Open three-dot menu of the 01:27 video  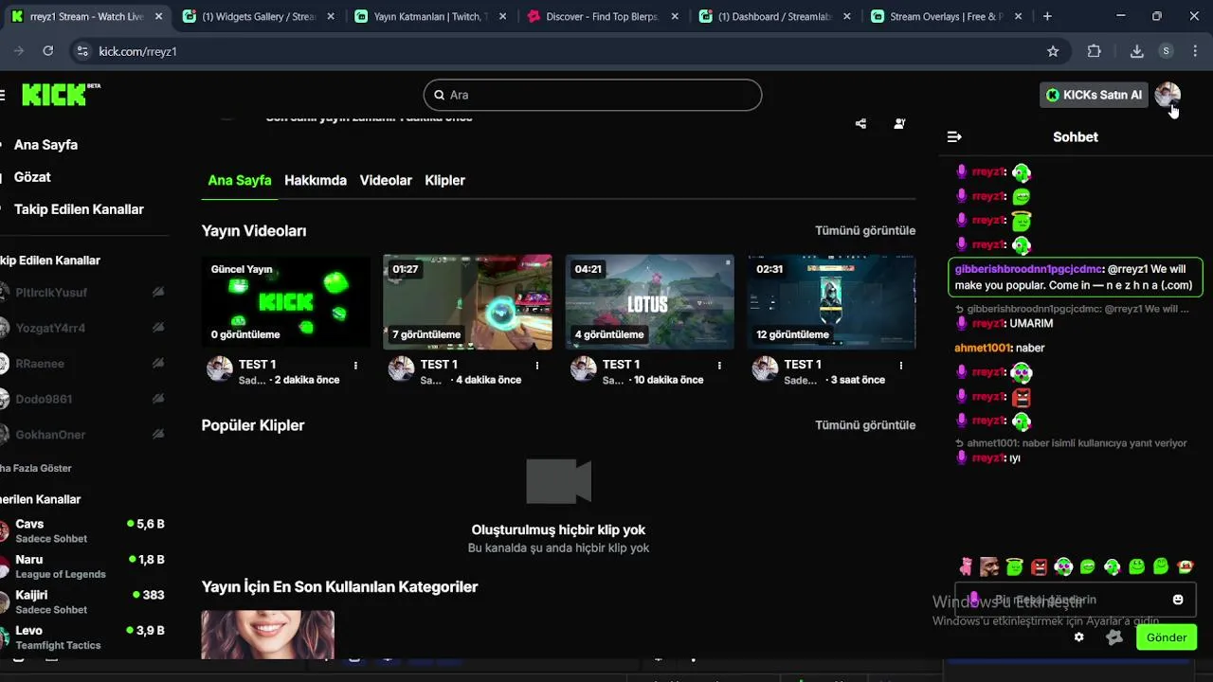pos(537,366)
